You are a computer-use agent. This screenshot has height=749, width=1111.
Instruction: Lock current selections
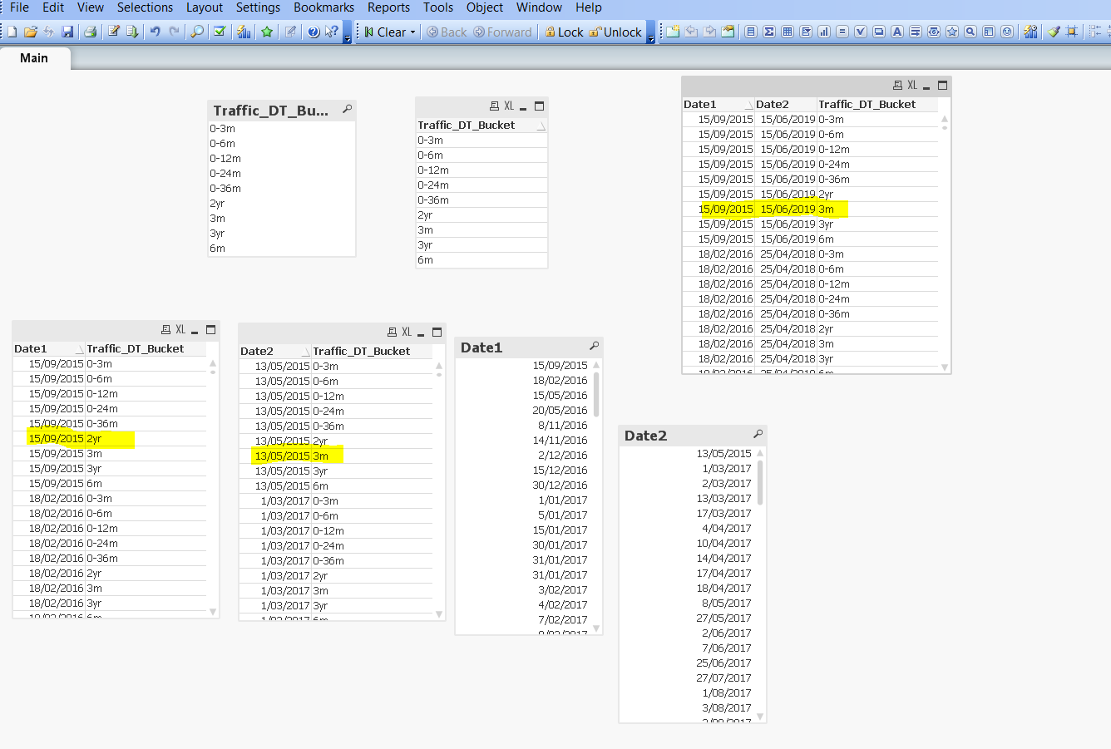point(565,32)
